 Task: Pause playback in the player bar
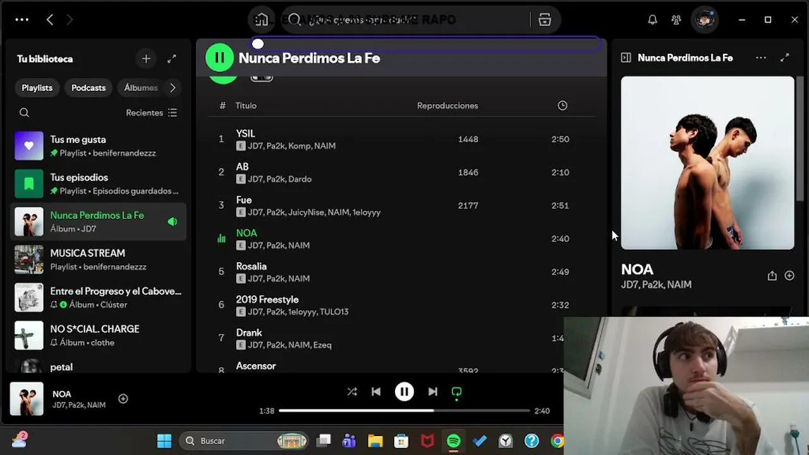(404, 392)
